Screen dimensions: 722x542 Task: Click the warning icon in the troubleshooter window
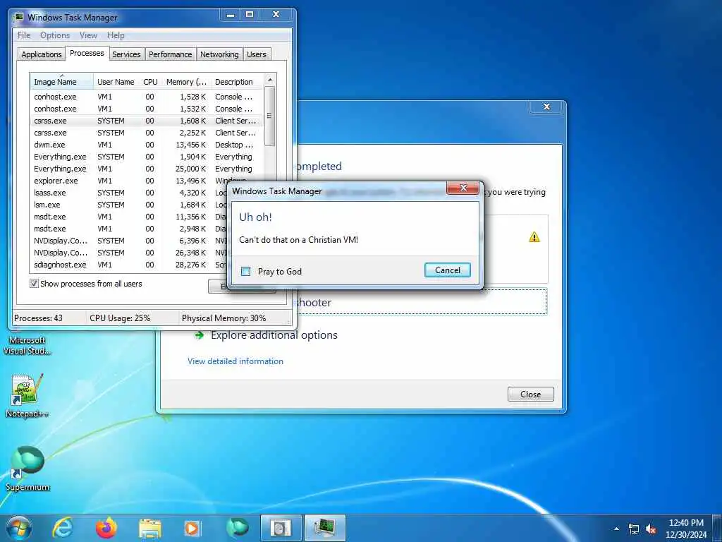pos(534,237)
